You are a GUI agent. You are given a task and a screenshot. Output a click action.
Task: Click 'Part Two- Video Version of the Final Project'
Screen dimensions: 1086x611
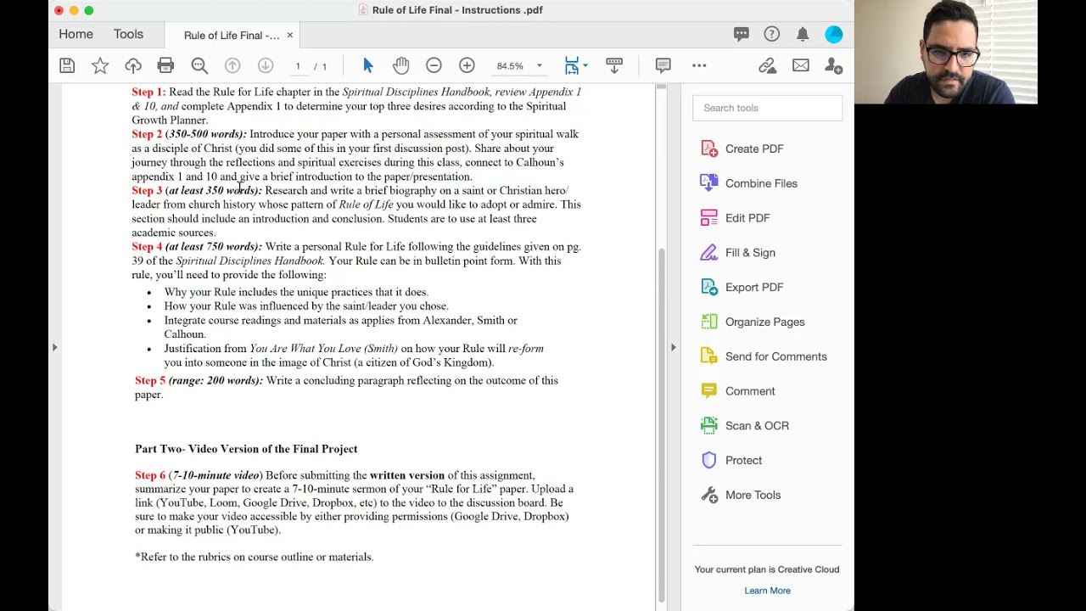click(x=246, y=449)
